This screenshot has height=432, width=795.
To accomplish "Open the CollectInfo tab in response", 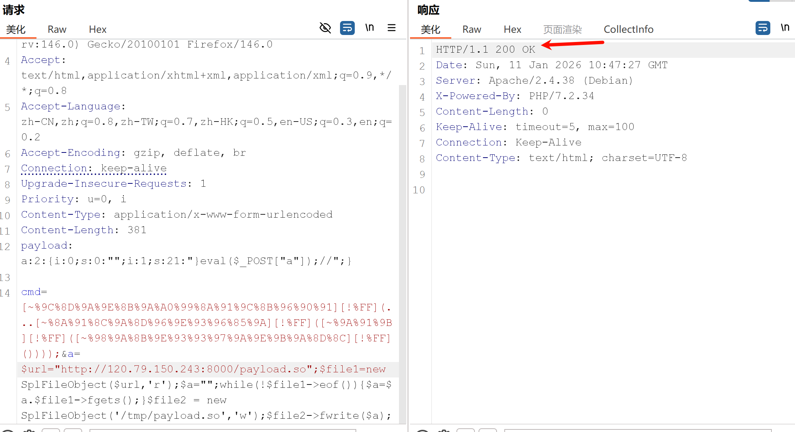I will pyautogui.click(x=628, y=29).
